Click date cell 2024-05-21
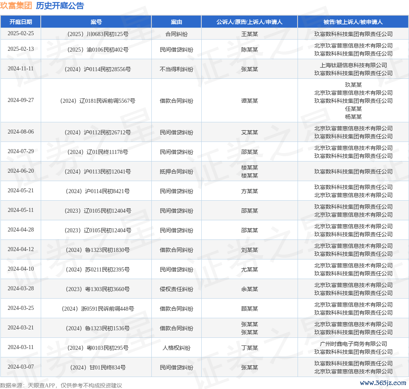This screenshot has width=409, height=389. click(x=21, y=191)
